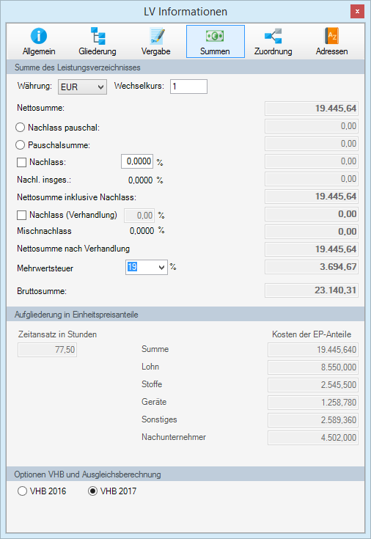Open the Vergabe notepad icon
The height and width of the screenshot is (539, 371).
click(157, 36)
